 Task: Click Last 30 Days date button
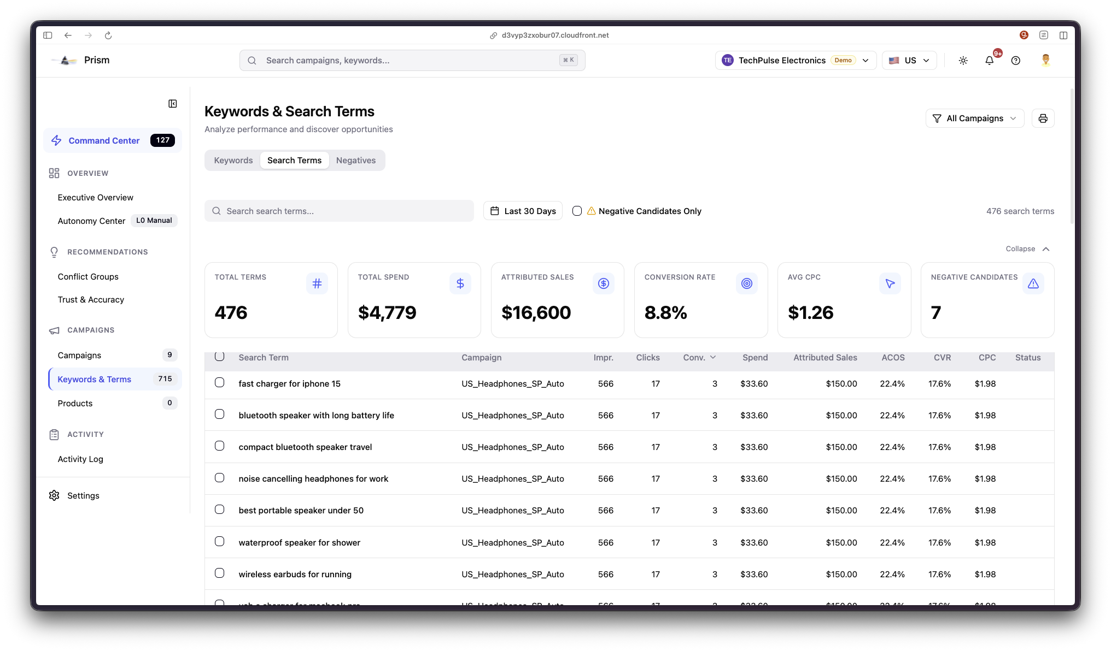pyautogui.click(x=523, y=211)
